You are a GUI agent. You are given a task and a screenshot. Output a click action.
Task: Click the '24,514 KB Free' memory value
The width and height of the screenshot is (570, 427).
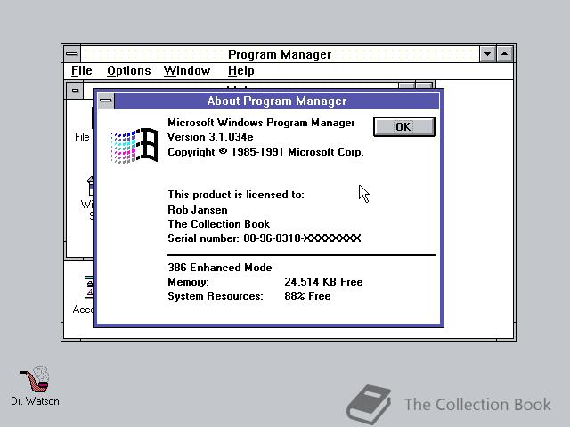tap(323, 282)
